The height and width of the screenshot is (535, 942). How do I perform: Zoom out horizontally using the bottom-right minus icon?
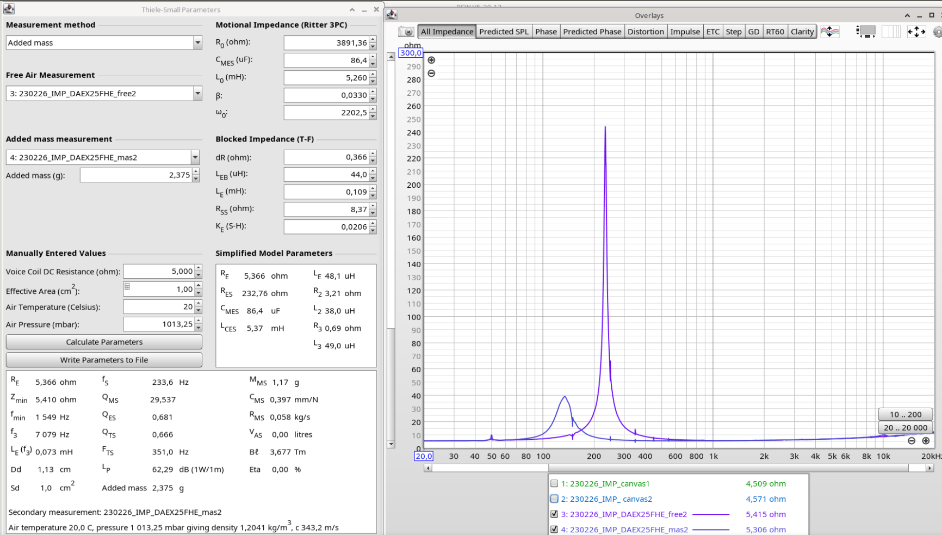coord(912,441)
